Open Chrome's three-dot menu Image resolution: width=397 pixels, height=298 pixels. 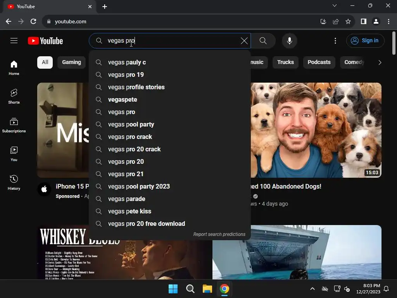tap(388, 22)
